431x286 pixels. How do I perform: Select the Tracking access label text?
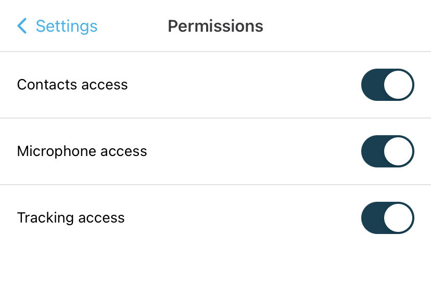(x=71, y=217)
